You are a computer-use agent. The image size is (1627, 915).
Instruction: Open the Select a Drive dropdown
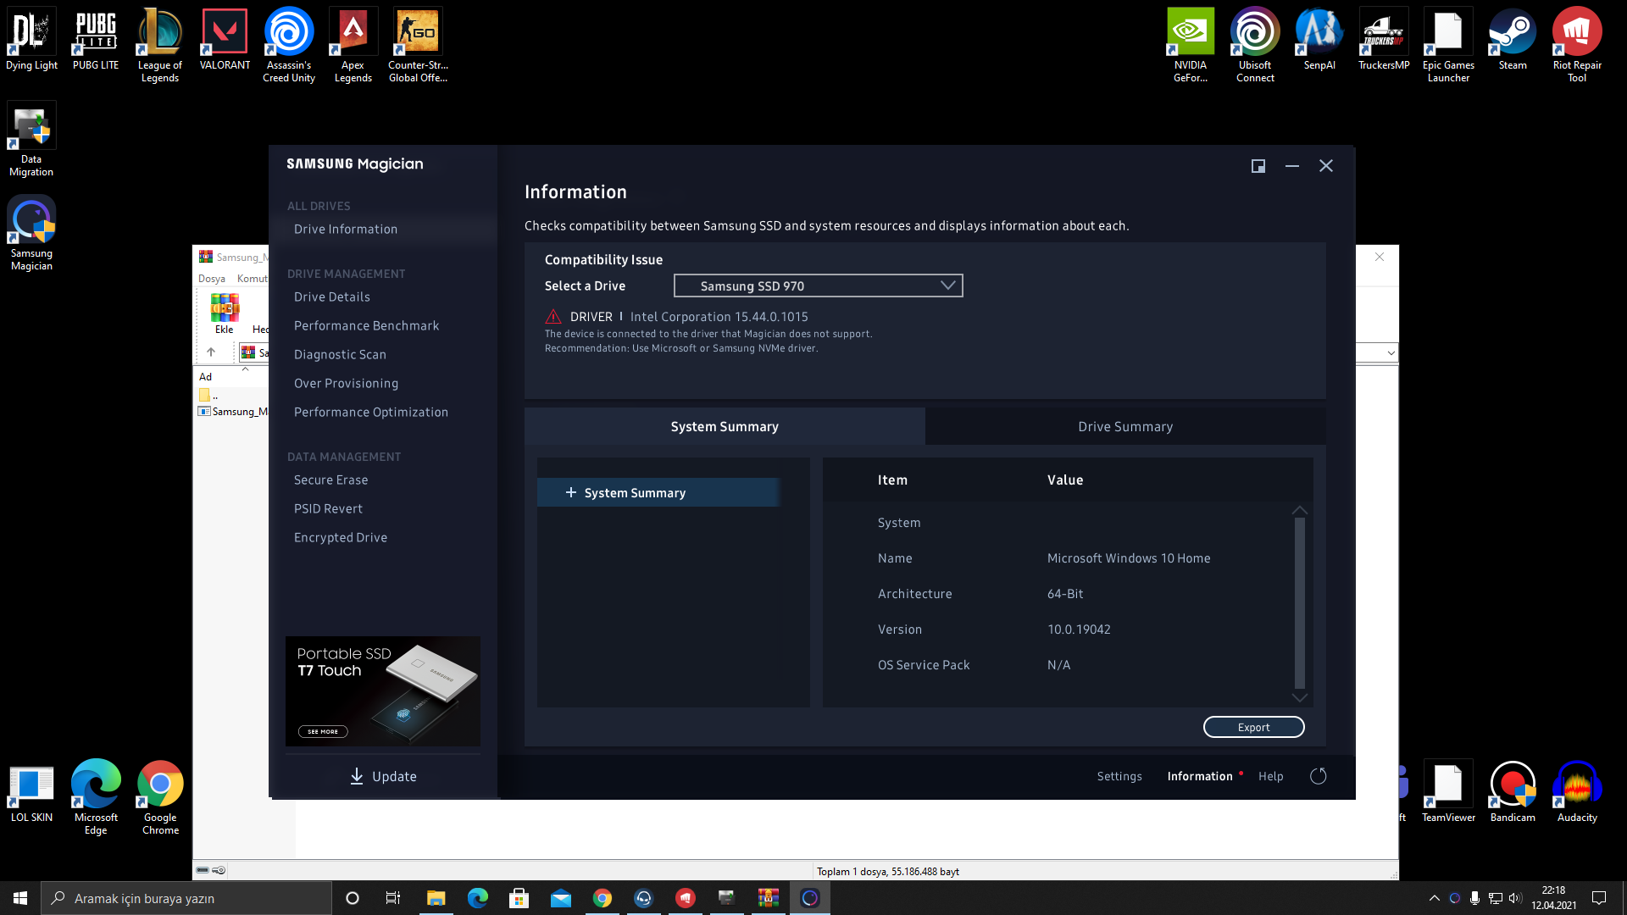point(818,286)
